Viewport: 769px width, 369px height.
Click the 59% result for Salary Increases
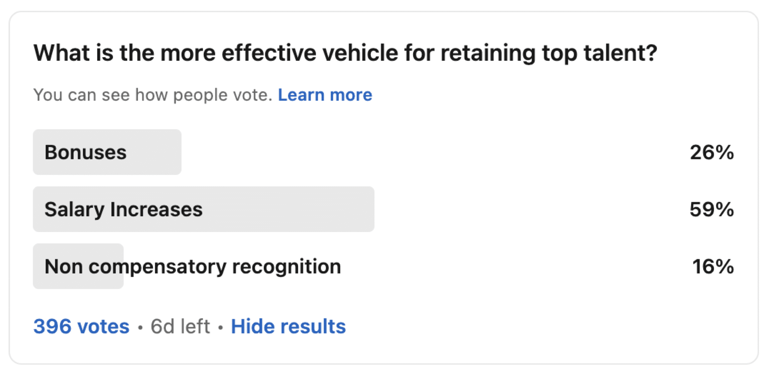[711, 209]
